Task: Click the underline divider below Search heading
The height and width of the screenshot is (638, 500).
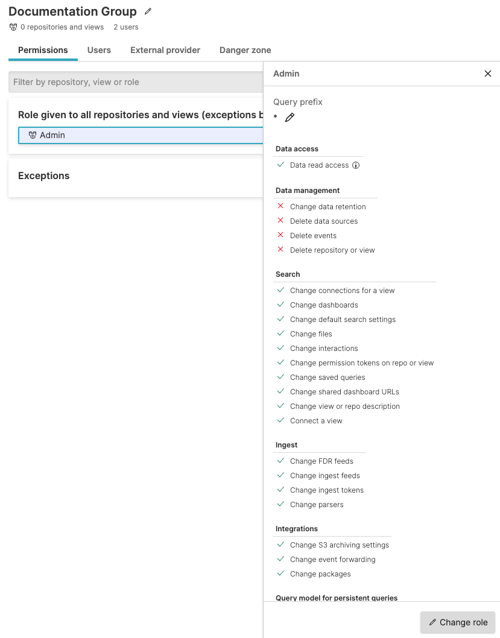Action: click(x=355, y=280)
